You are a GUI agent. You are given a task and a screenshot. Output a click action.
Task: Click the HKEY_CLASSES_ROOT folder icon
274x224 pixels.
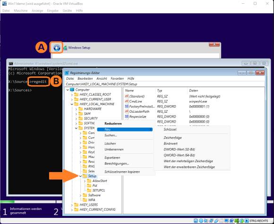(x=76, y=94)
